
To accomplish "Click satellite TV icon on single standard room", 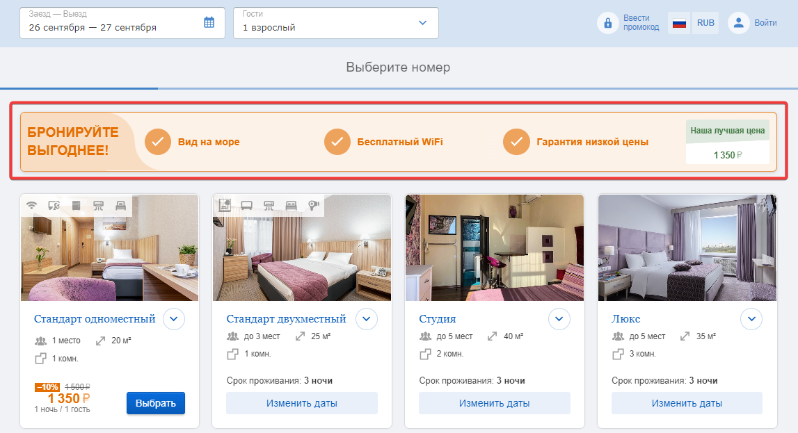I will point(54,205).
